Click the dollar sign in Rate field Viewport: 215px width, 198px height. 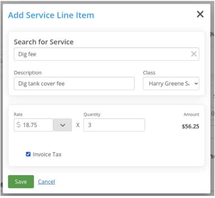coord(19,125)
